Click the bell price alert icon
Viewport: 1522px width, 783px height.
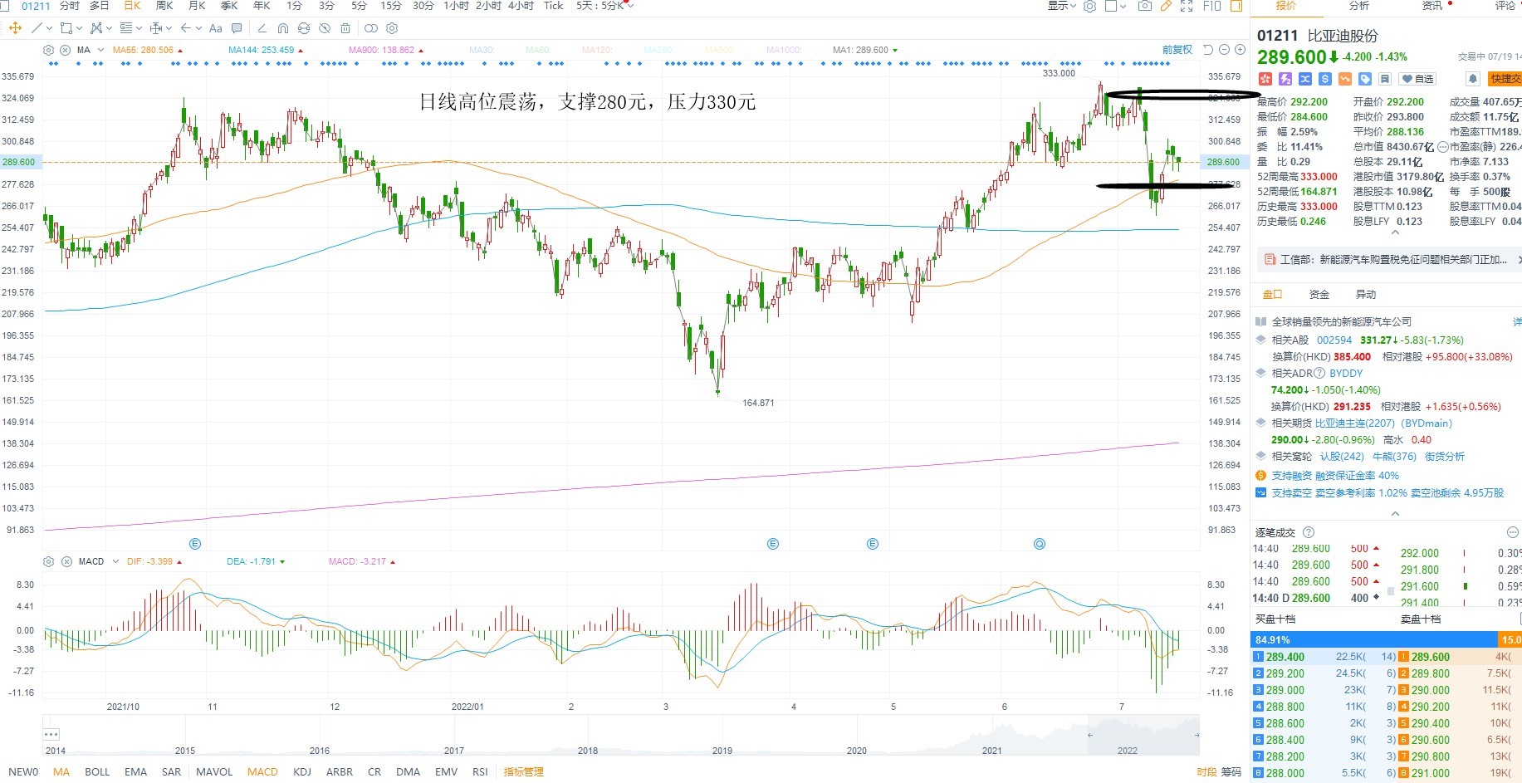tap(1472, 79)
